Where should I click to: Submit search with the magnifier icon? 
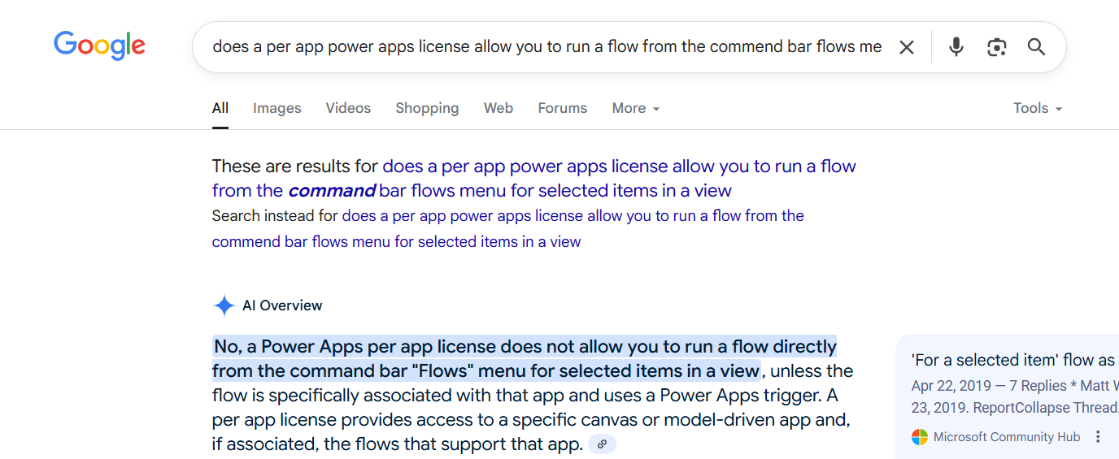[x=1036, y=47]
